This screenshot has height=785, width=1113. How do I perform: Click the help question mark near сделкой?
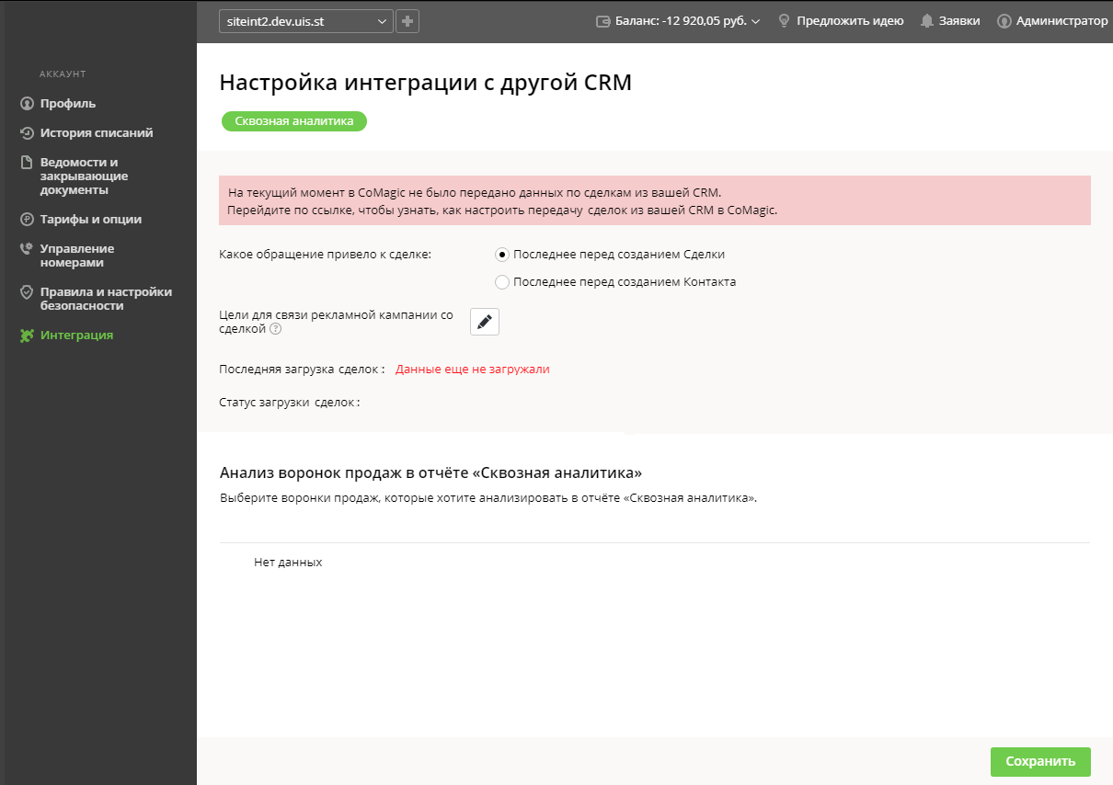point(275,329)
